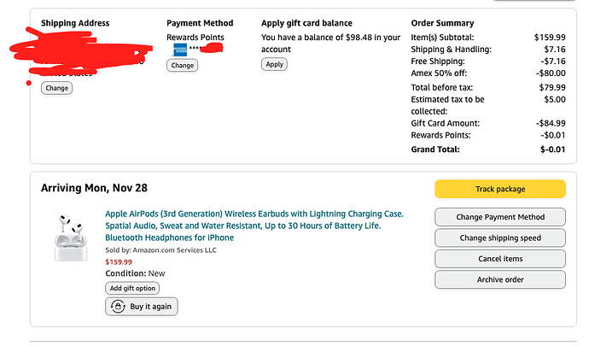The image size is (589, 346).
Task: Click the circular arrow Buy it again icon
Action: 117,307
